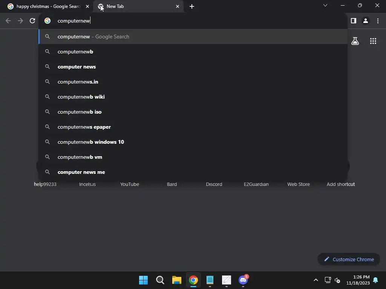Open the tab search chevron
This screenshot has height=289, width=386.
pos(325,5)
